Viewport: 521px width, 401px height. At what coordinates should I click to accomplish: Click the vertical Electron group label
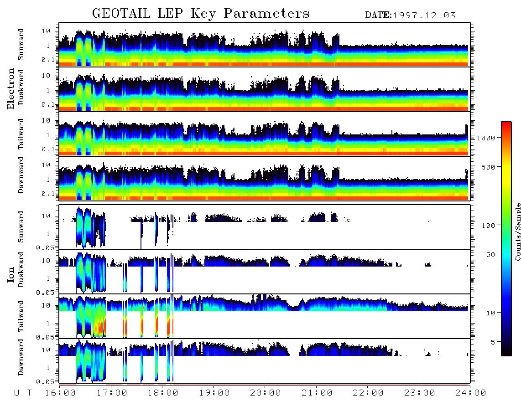point(11,89)
